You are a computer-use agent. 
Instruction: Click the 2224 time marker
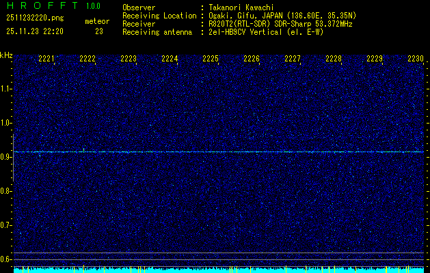[170, 59]
